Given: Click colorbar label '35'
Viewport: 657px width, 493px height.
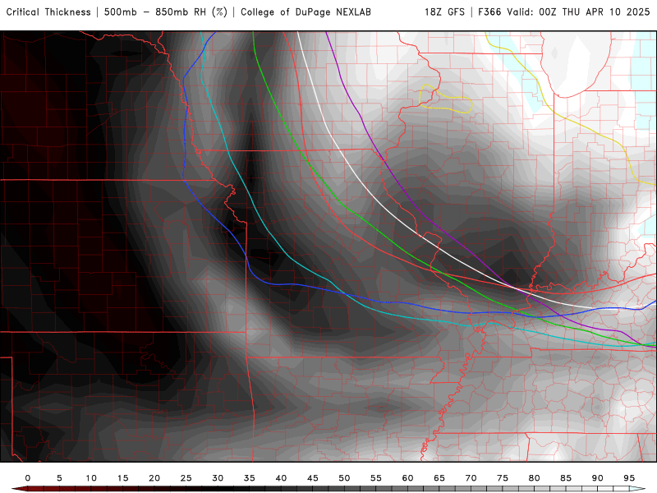Looking at the screenshot, I should (250, 478).
